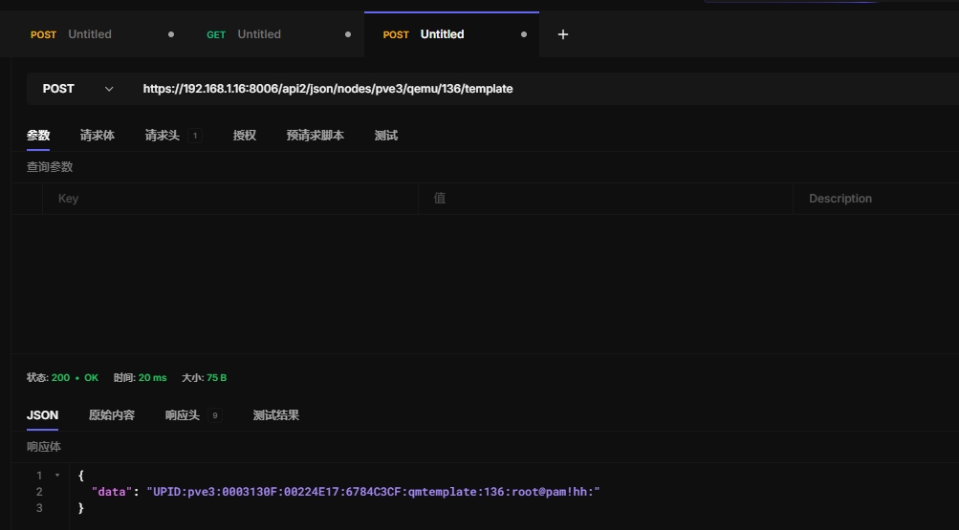Close the GET Untitled tab via its dot
Image resolution: width=959 pixels, height=530 pixels.
[348, 34]
